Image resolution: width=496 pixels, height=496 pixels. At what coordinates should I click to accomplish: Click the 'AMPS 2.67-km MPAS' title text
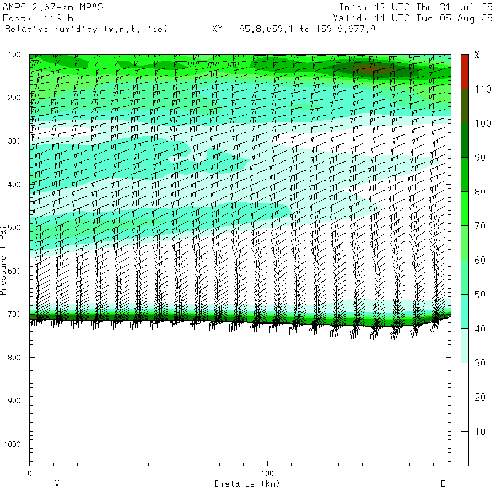pos(53,7)
